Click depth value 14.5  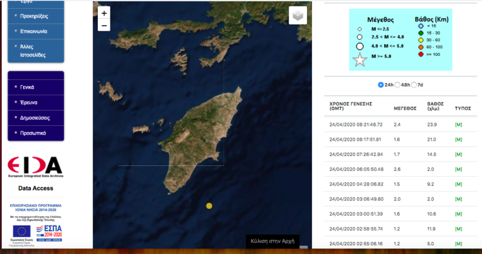432,154
